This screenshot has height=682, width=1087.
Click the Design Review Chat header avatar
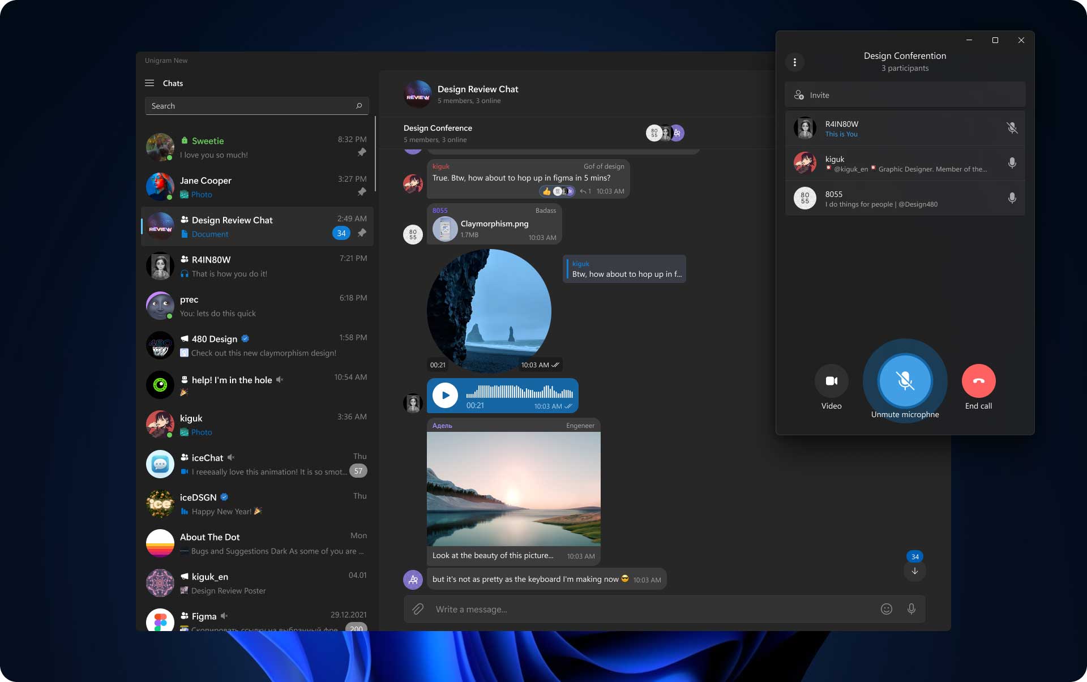[418, 94]
